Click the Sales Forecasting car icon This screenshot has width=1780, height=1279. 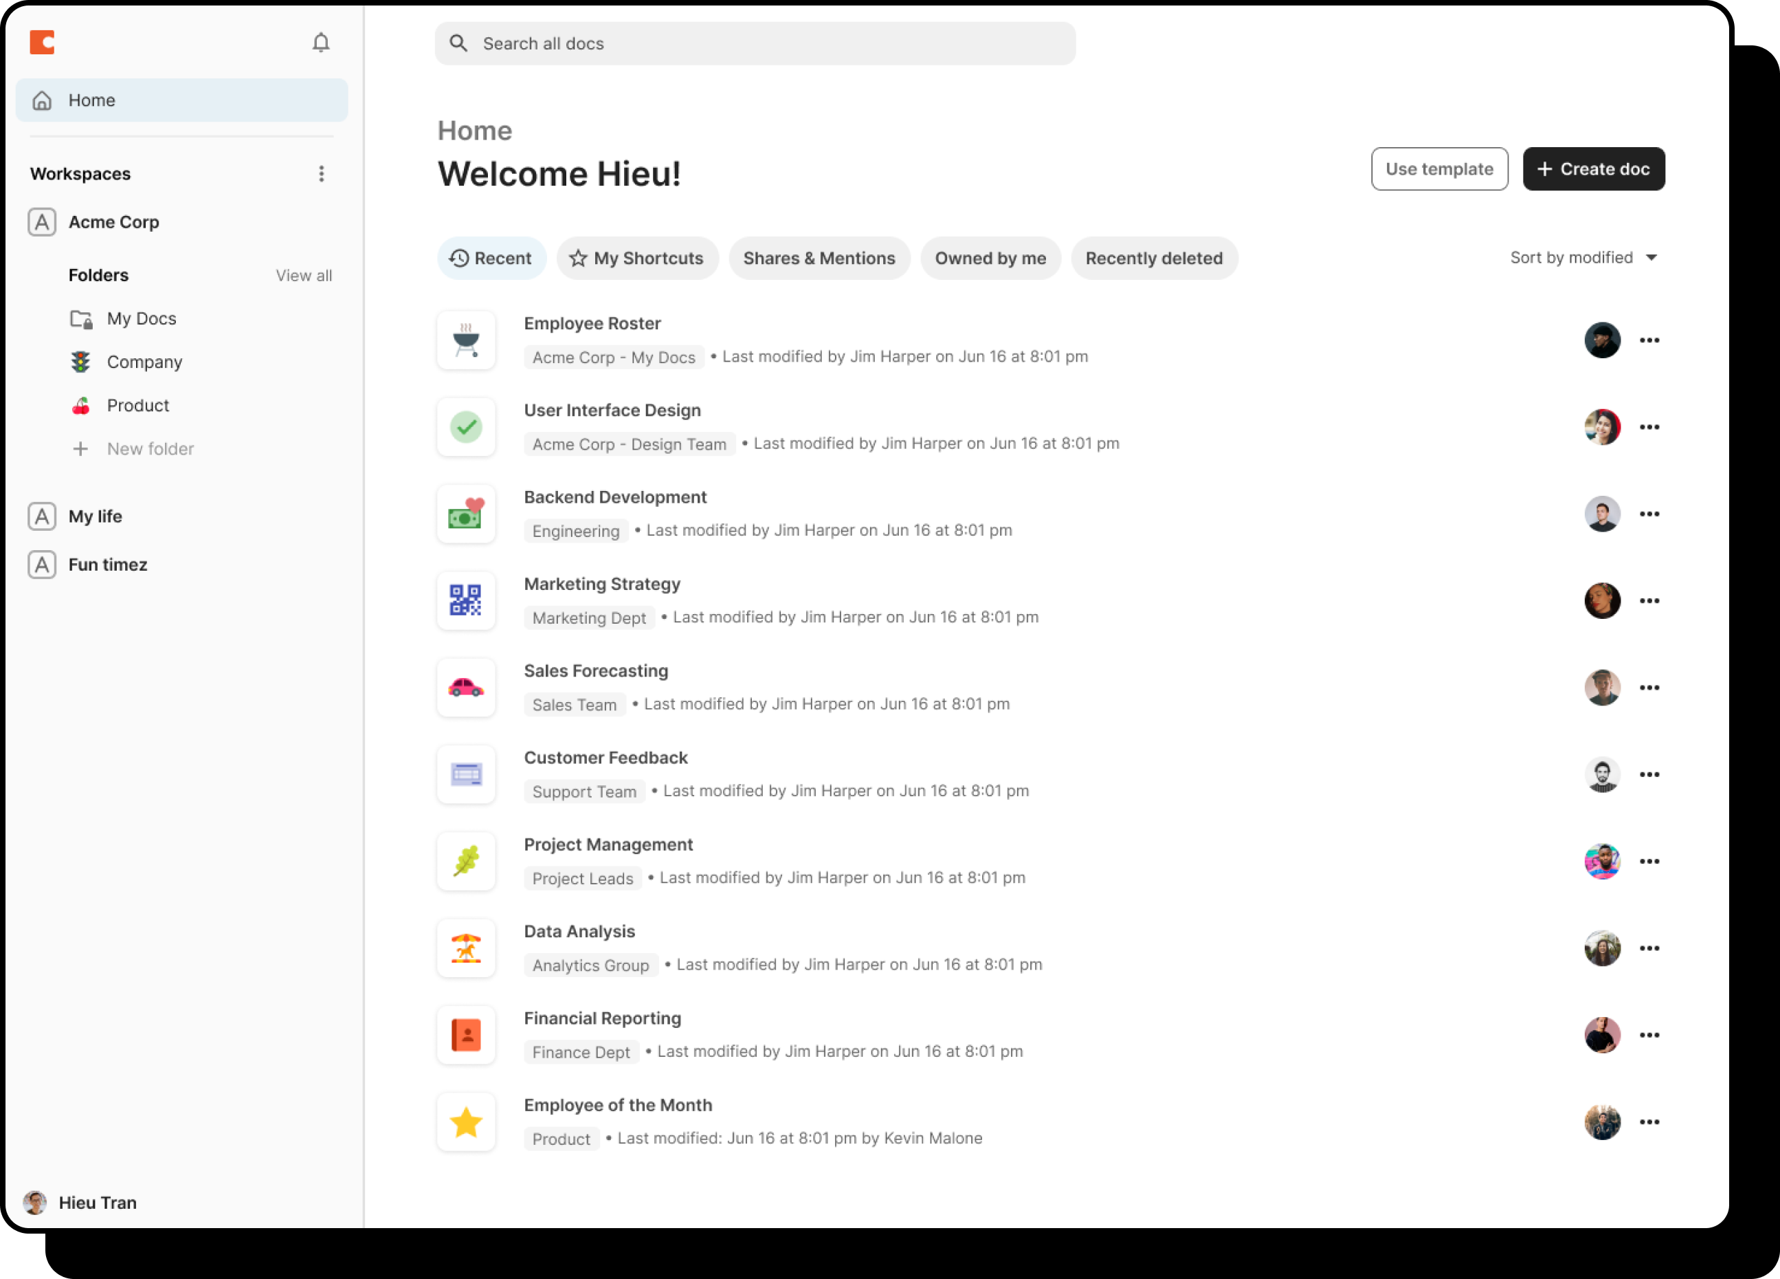coord(466,688)
